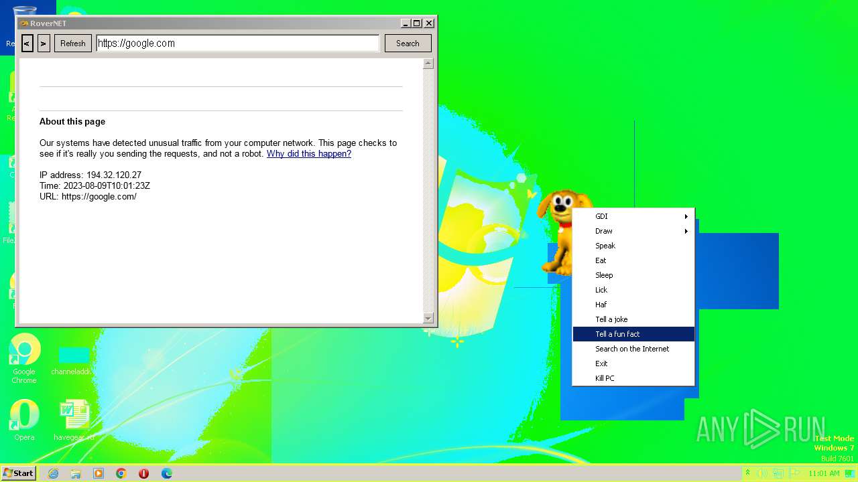Image resolution: width=858 pixels, height=482 pixels.
Task: Click the volume speaker tray icon
Action: coord(762,473)
